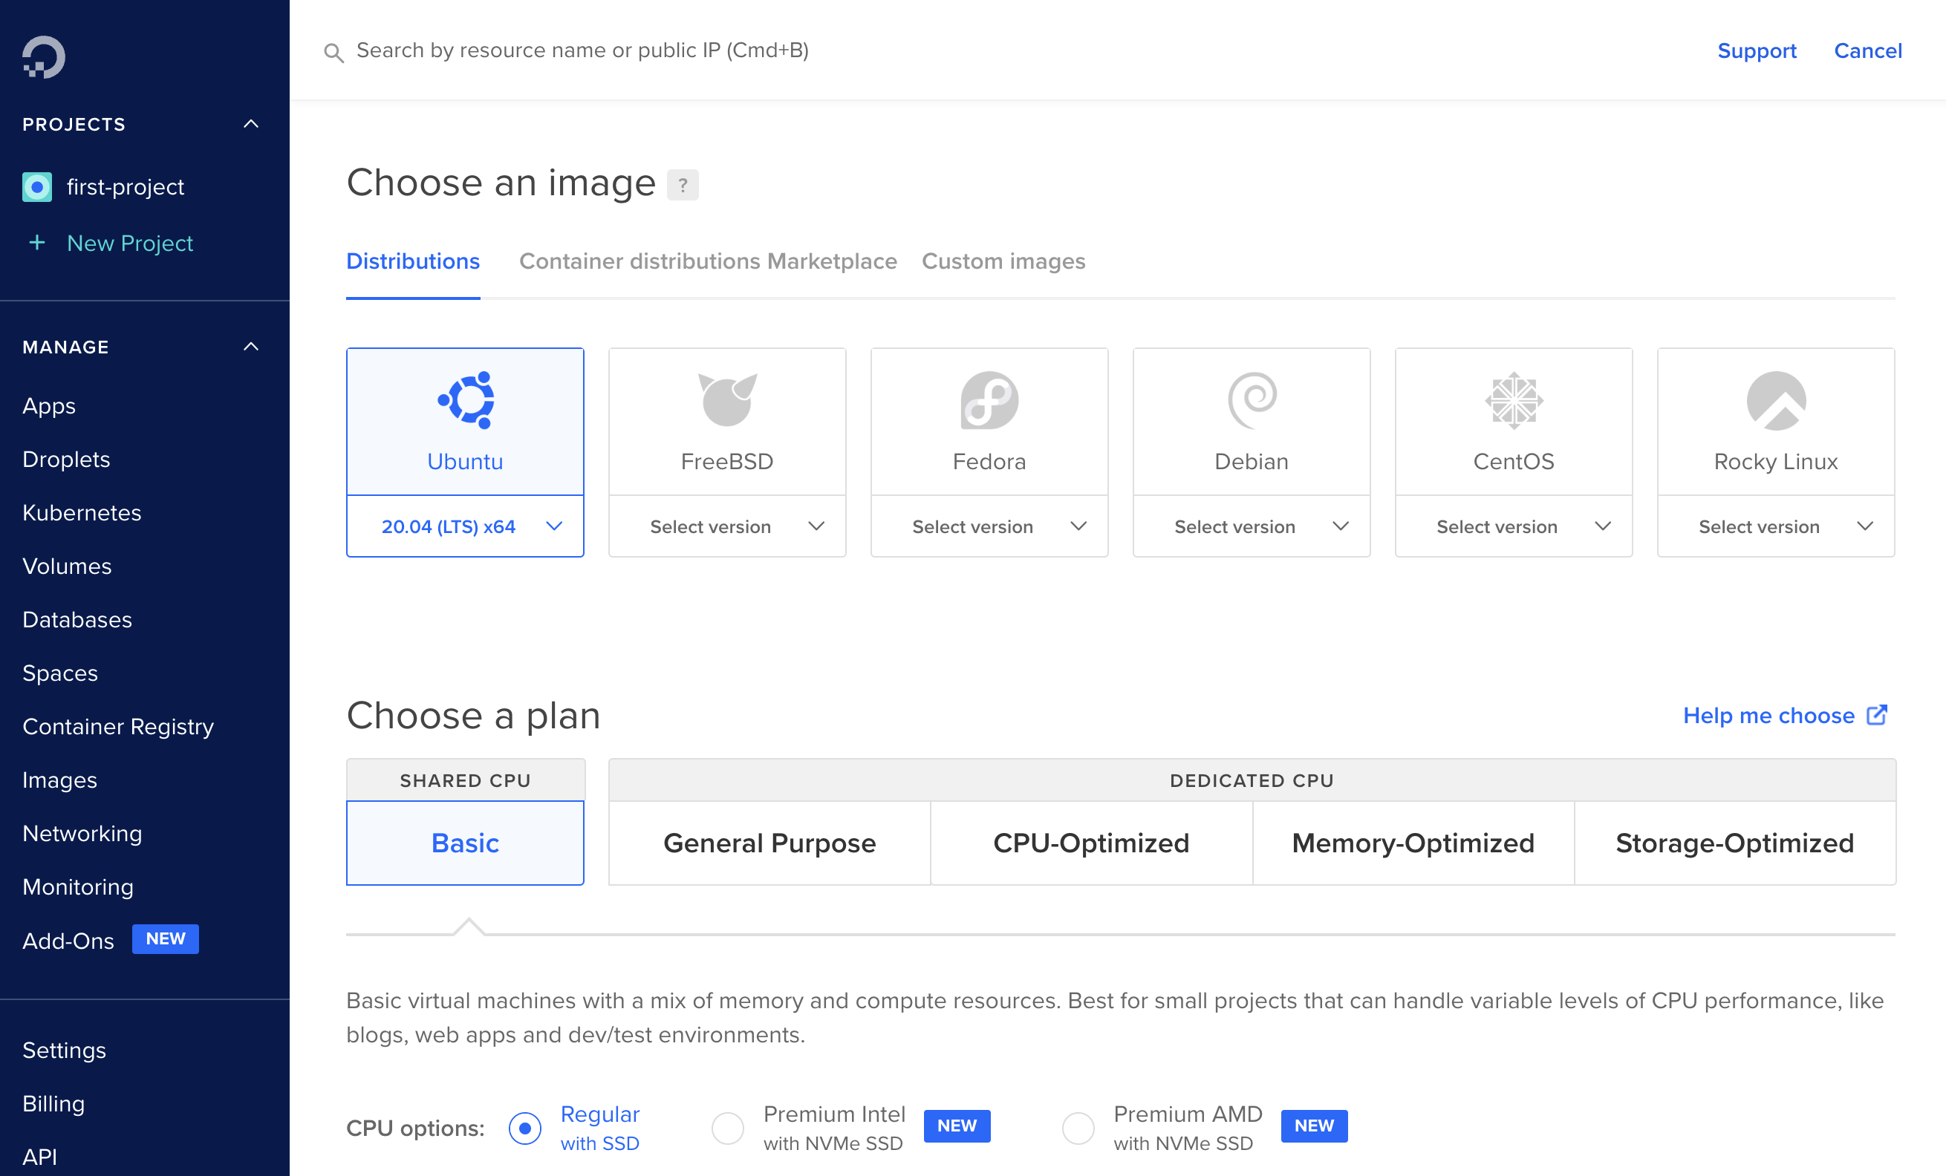This screenshot has width=1946, height=1176.
Task: Click the NEW badge beside Premium Intel
Action: [957, 1126]
